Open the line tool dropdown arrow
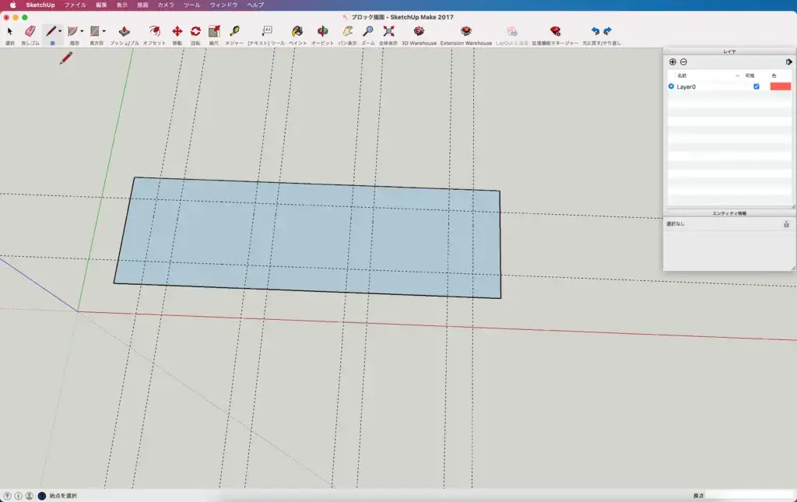797x502 pixels. click(x=61, y=32)
